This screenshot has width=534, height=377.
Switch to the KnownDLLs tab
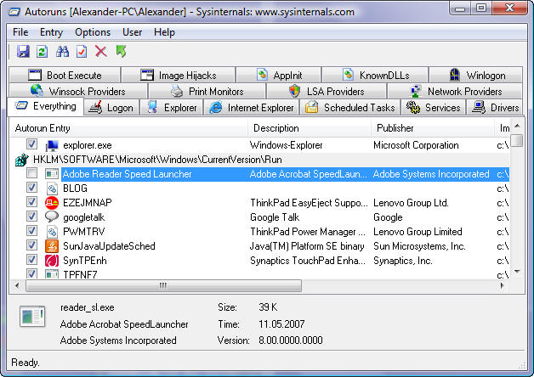tap(375, 75)
